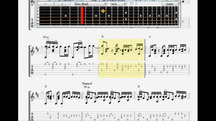Select the A chord label above the staff

point(150,37)
